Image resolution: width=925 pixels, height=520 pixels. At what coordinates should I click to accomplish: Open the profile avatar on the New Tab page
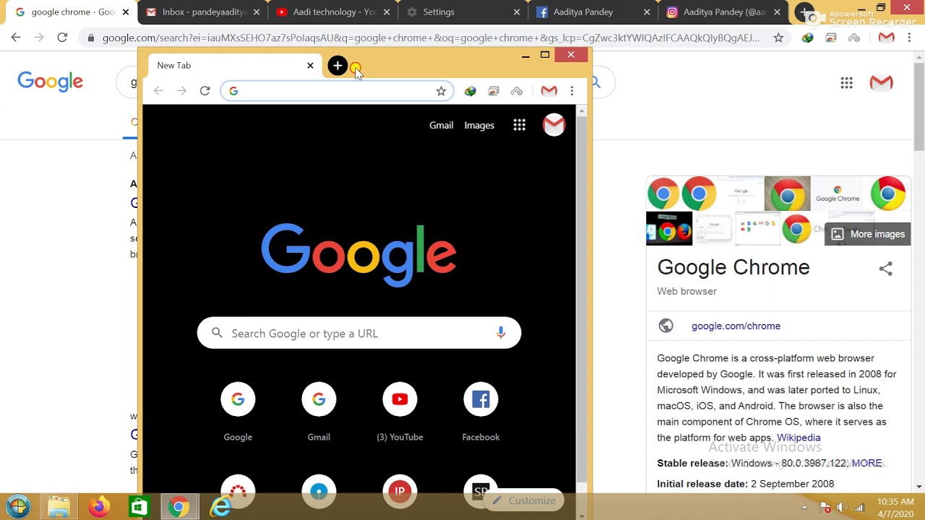554,125
